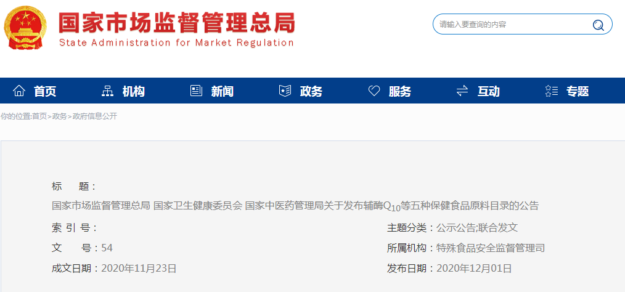Screen dimensions: 625x292
Task: Click the book icon beside 政务
Action: [285, 91]
